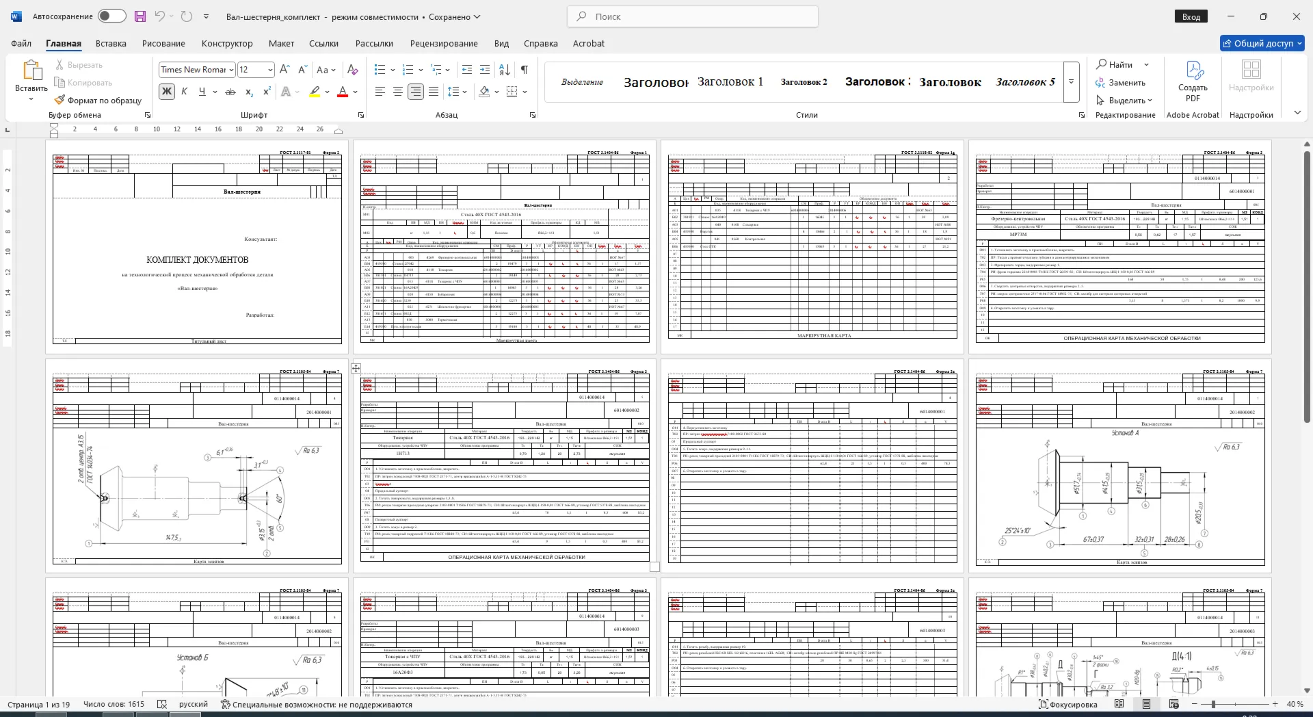This screenshot has width=1313, height=717.
Task: Expand the styles gallery list
Action: pyautogui.click(x=1072, y=81)
